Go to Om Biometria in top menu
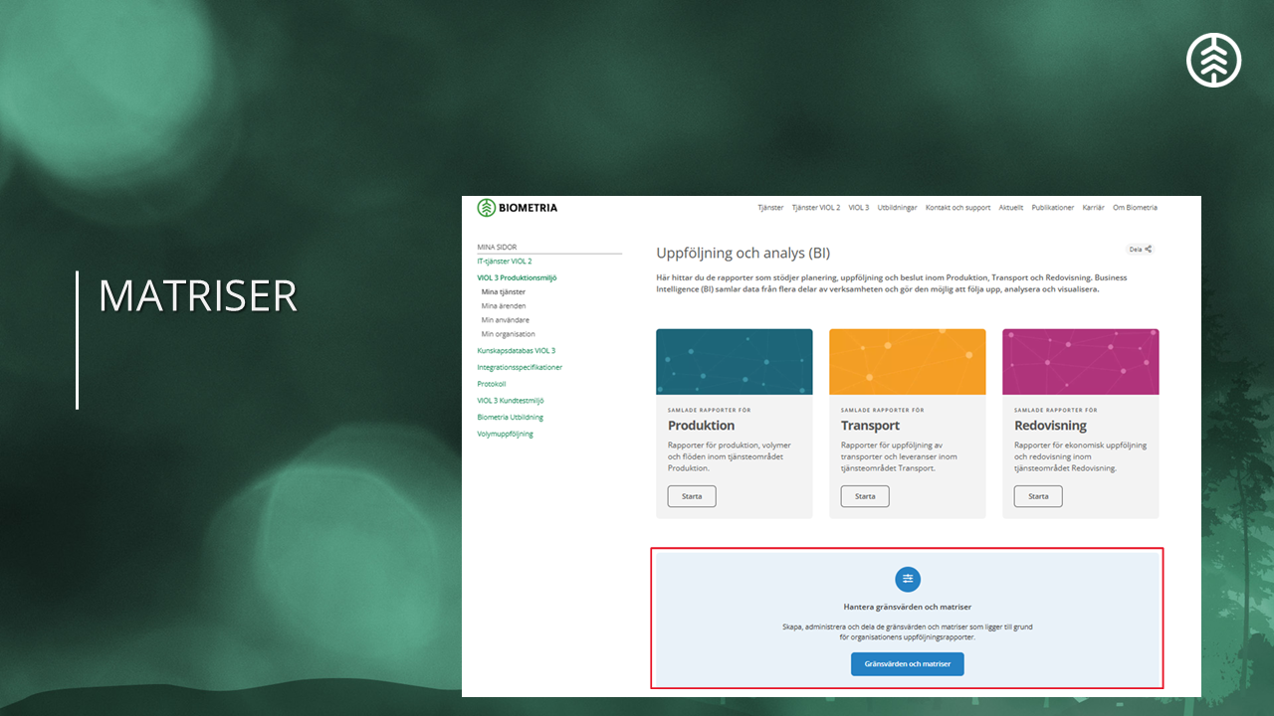This screenshot has height=716, width=1274. coord(1135,208)
